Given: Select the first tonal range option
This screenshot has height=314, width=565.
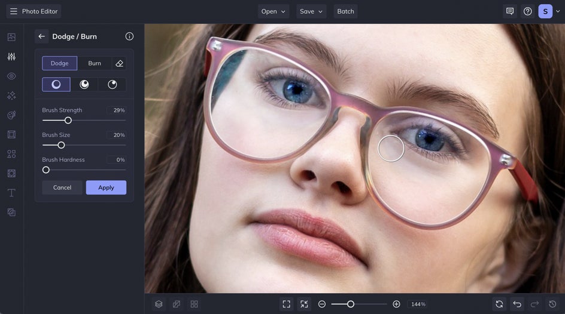Looking at the screenshot, I should (x=56, y=84).
